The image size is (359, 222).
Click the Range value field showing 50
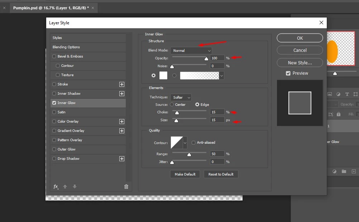coord(217,154)
